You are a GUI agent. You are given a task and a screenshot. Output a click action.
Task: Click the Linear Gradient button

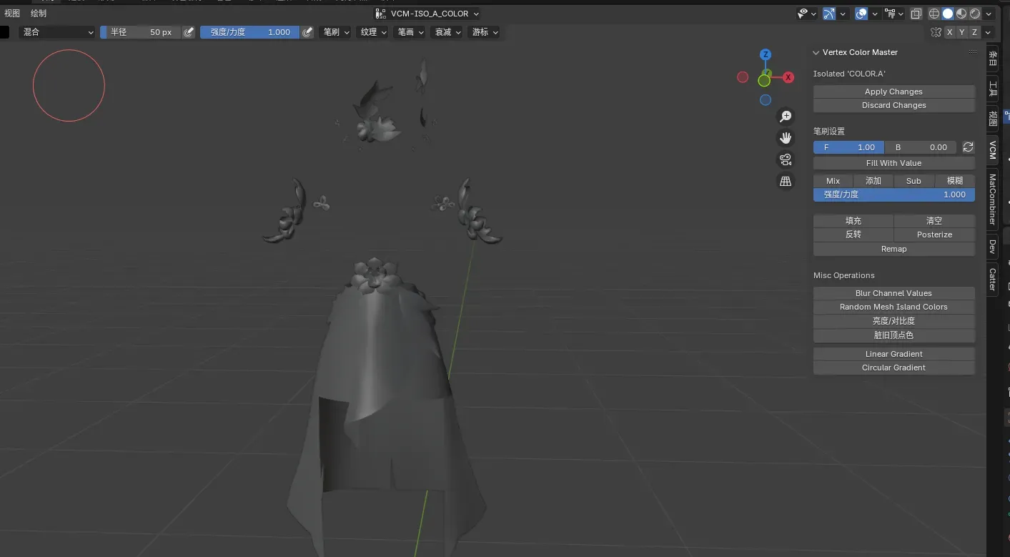click(893, 354)
